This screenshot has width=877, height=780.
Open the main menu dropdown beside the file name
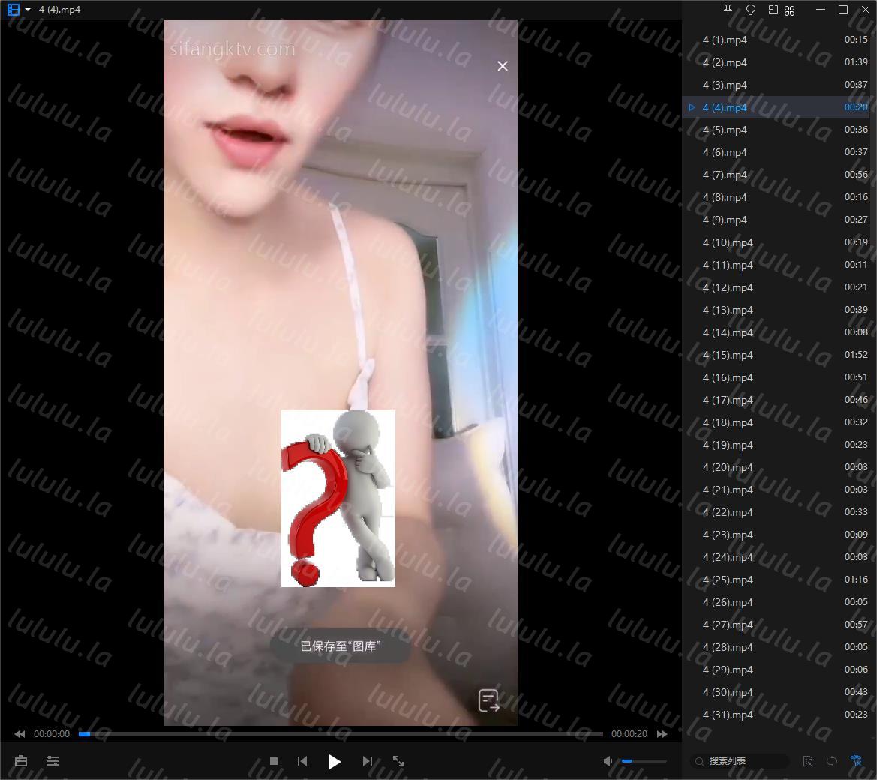(28, 10)
